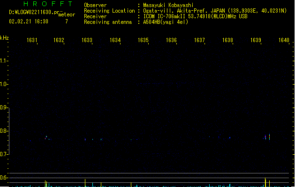295x187 pixels.
Task: Click time axis label 1632
Action: click(59, 40)
